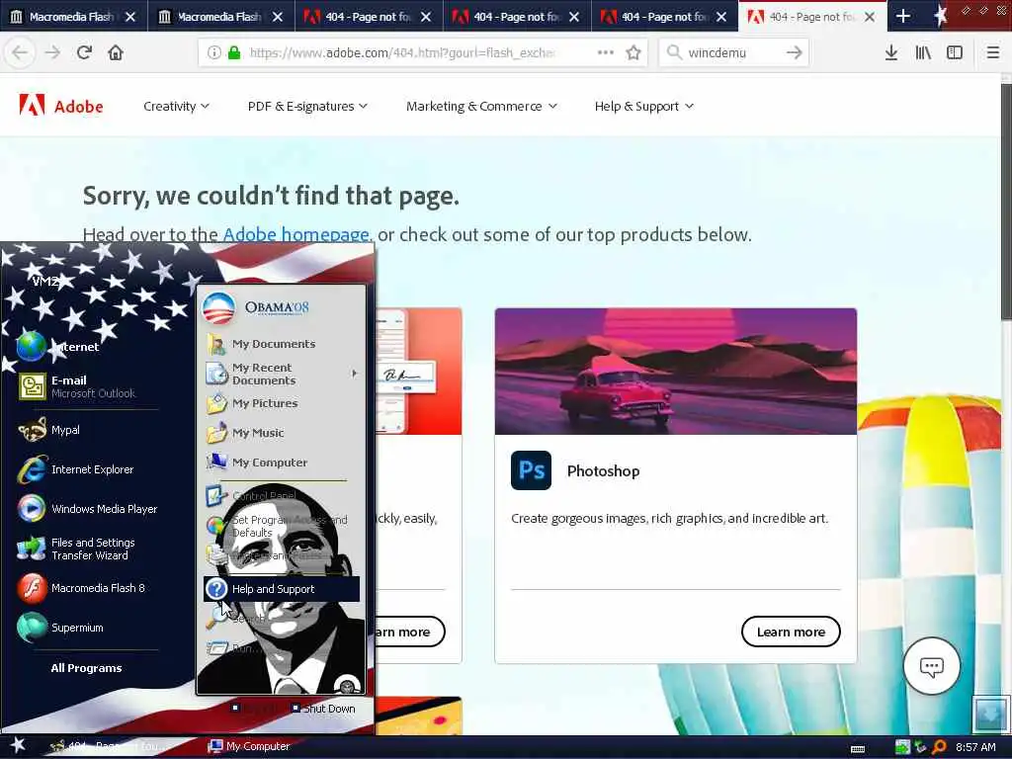The image size is (1012, 759).
Task: Click the search go arrow next to wincdemu
Action: point(795,52)
